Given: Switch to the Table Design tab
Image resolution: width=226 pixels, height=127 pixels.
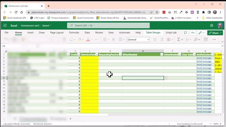Looking at the screenshot, I should click(153, 32).
